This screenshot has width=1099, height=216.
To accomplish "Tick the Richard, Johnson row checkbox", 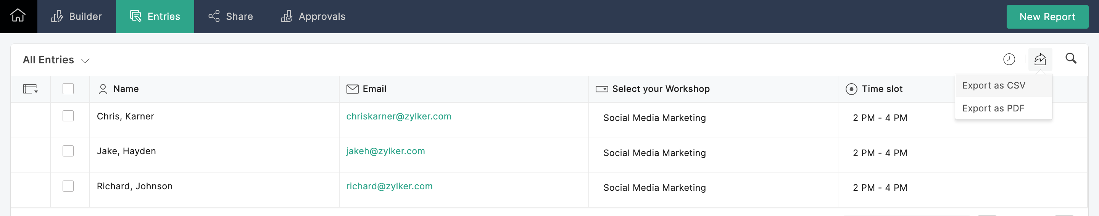I will pos(68,186).
